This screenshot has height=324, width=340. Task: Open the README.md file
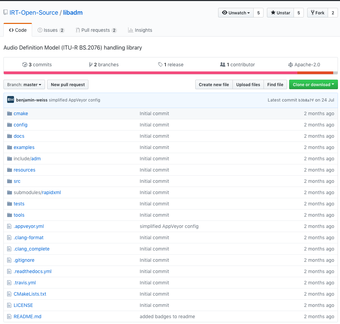point(28,316)
